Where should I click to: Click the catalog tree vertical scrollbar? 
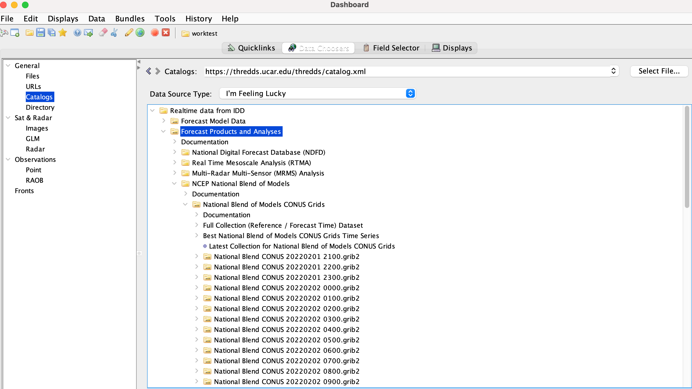pos(687,156)
